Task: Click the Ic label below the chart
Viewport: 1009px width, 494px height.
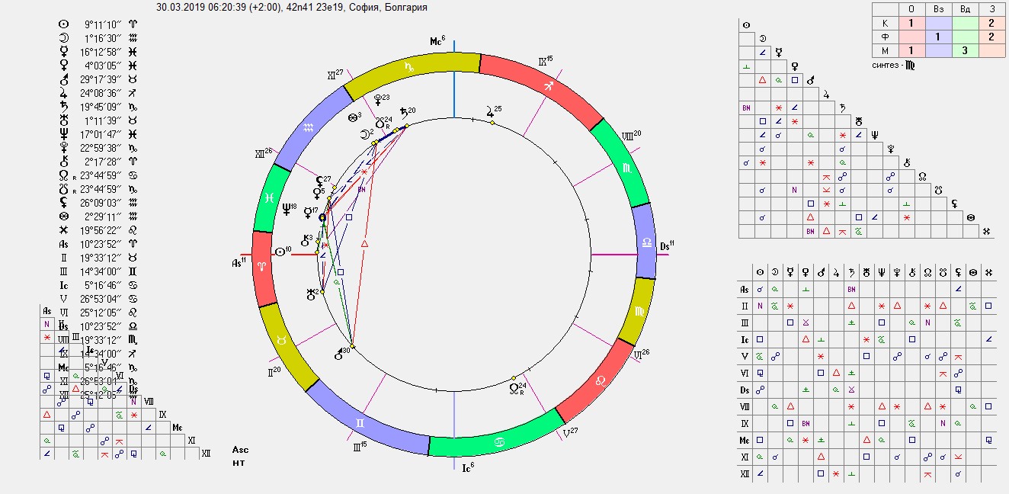Action: 467,467
